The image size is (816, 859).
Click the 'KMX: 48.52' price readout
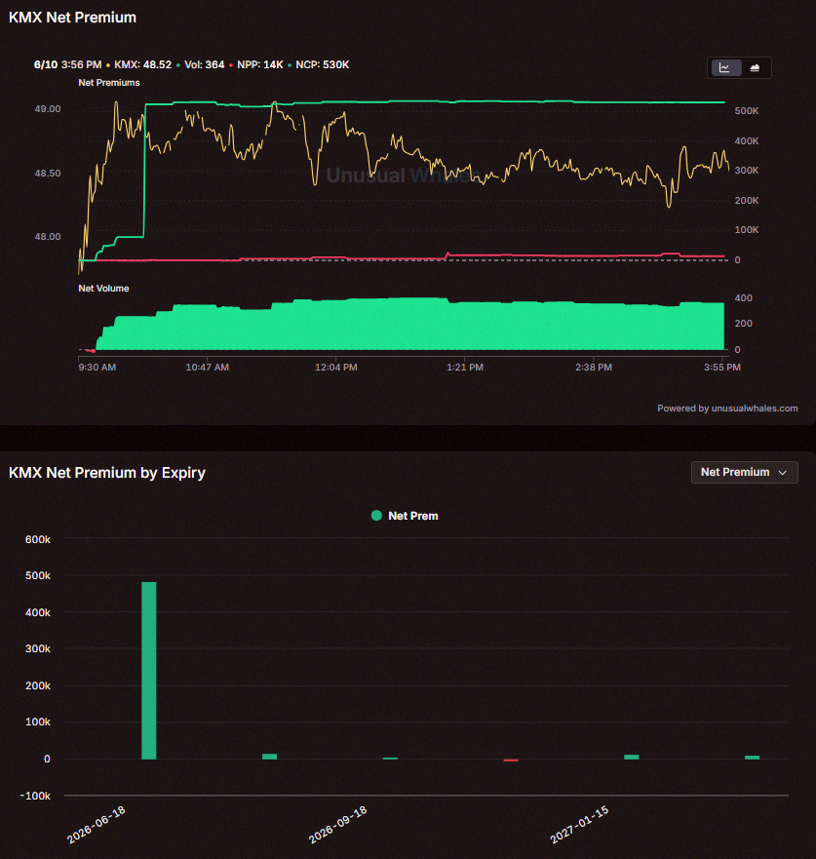(143, 64)
